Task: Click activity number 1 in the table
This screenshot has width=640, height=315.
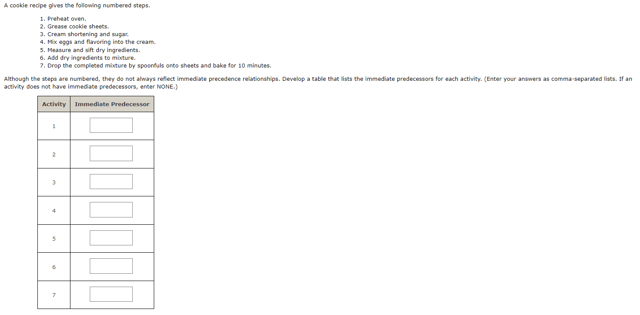Action: (54, 126)
